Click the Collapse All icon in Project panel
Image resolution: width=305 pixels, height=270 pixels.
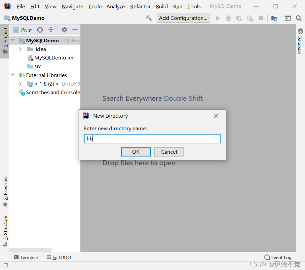pyautogui.click(x=51, y=30)
